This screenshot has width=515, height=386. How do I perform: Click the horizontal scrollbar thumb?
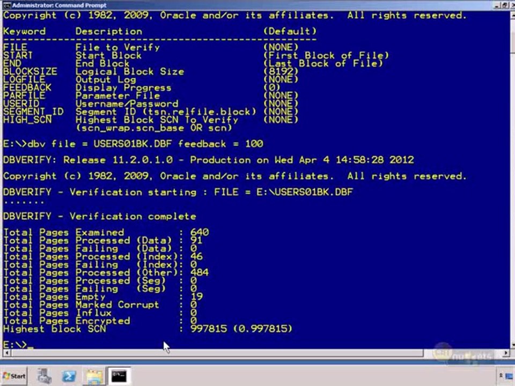[217, 353]
